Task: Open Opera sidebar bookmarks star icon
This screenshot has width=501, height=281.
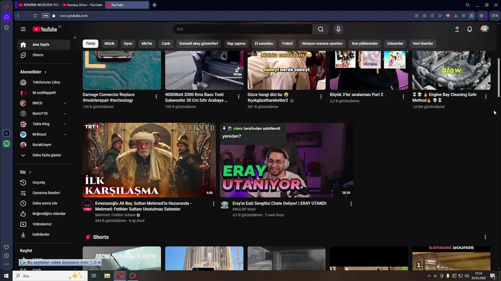Action: point(6,27)
